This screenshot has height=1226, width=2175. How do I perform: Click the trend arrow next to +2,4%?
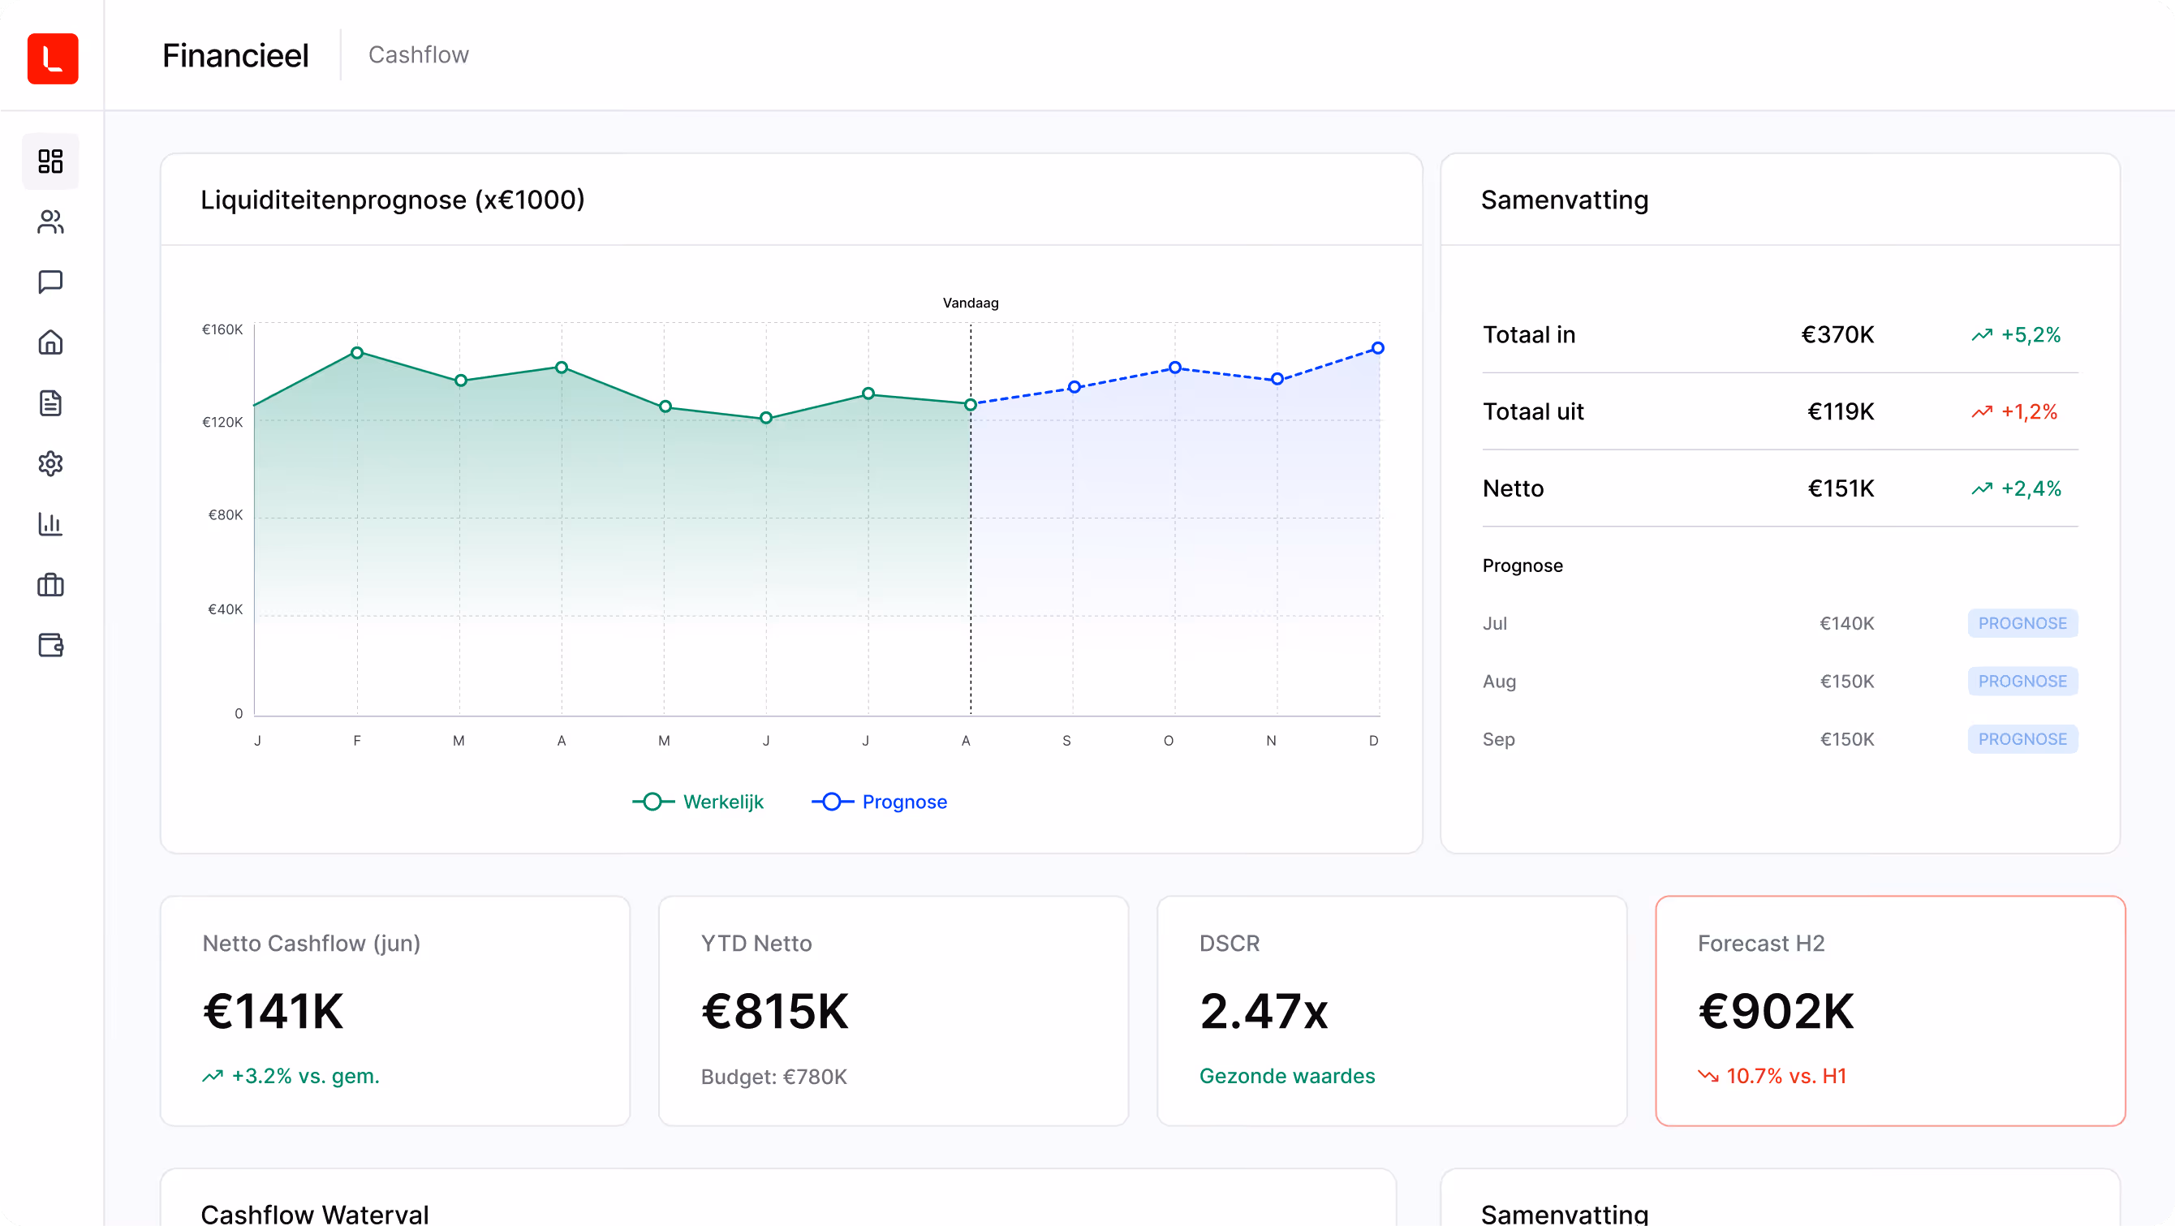(1982, 489)
